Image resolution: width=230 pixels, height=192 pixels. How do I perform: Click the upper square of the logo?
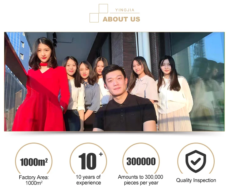click(103, 9)
